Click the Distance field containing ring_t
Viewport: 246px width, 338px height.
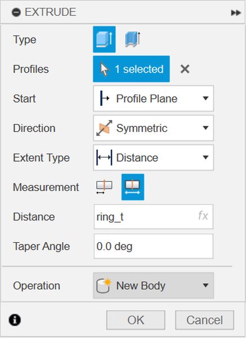point(153,217)
